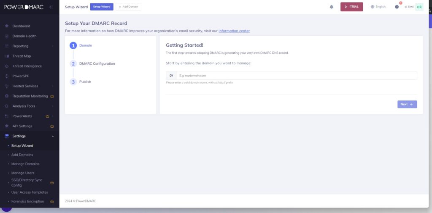
Task: Click the Threat Map icon
Action: coord(7,56)
